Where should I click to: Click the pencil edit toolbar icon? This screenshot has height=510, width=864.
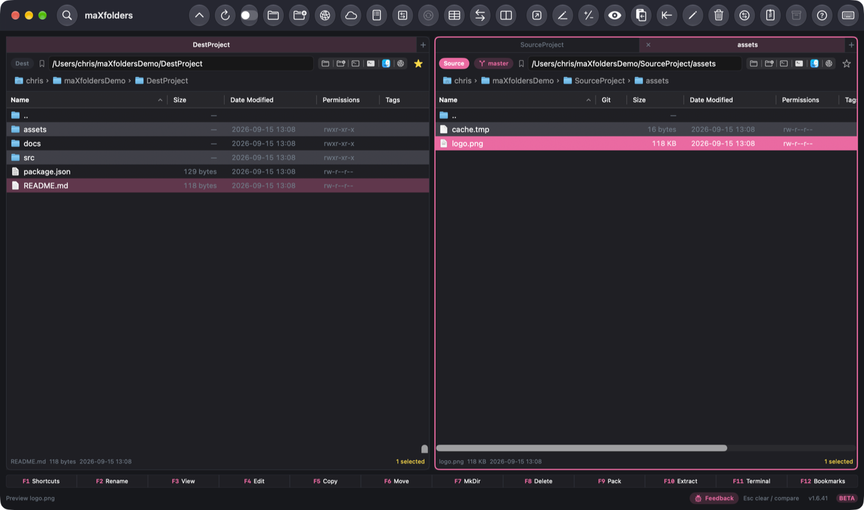[692, 15]
